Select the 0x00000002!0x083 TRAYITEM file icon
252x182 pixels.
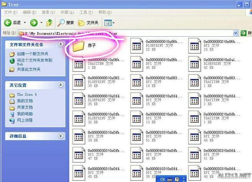click(195, 82)
